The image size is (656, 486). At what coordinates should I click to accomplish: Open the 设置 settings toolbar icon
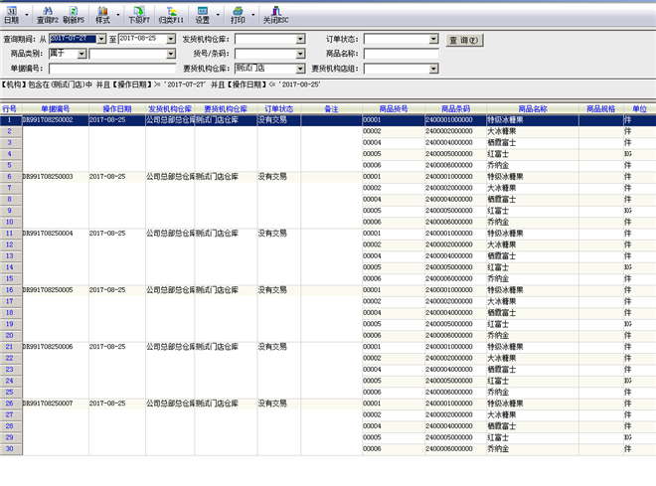[x=203, y=14]
